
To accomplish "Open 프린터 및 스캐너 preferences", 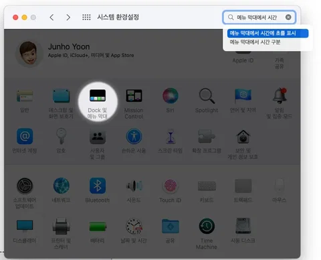I will coord(61,234).
